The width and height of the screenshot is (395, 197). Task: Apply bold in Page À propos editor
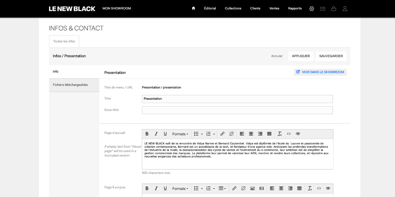147,188
